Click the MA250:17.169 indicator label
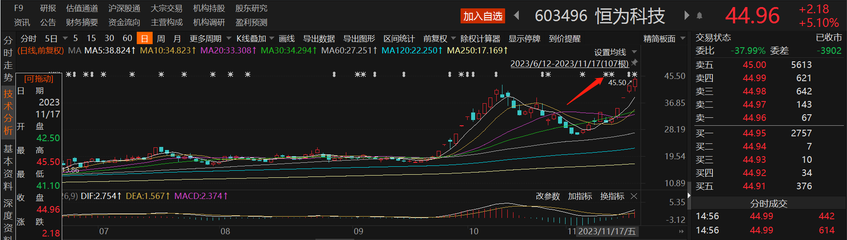847x240 pixels. pos(478,51)
